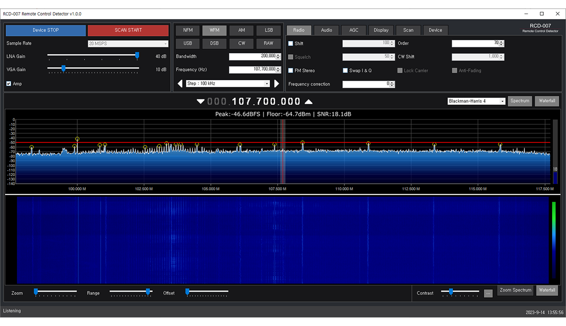
Task: Decrease Frequency correction with the spinner
Action: [392, 86]
